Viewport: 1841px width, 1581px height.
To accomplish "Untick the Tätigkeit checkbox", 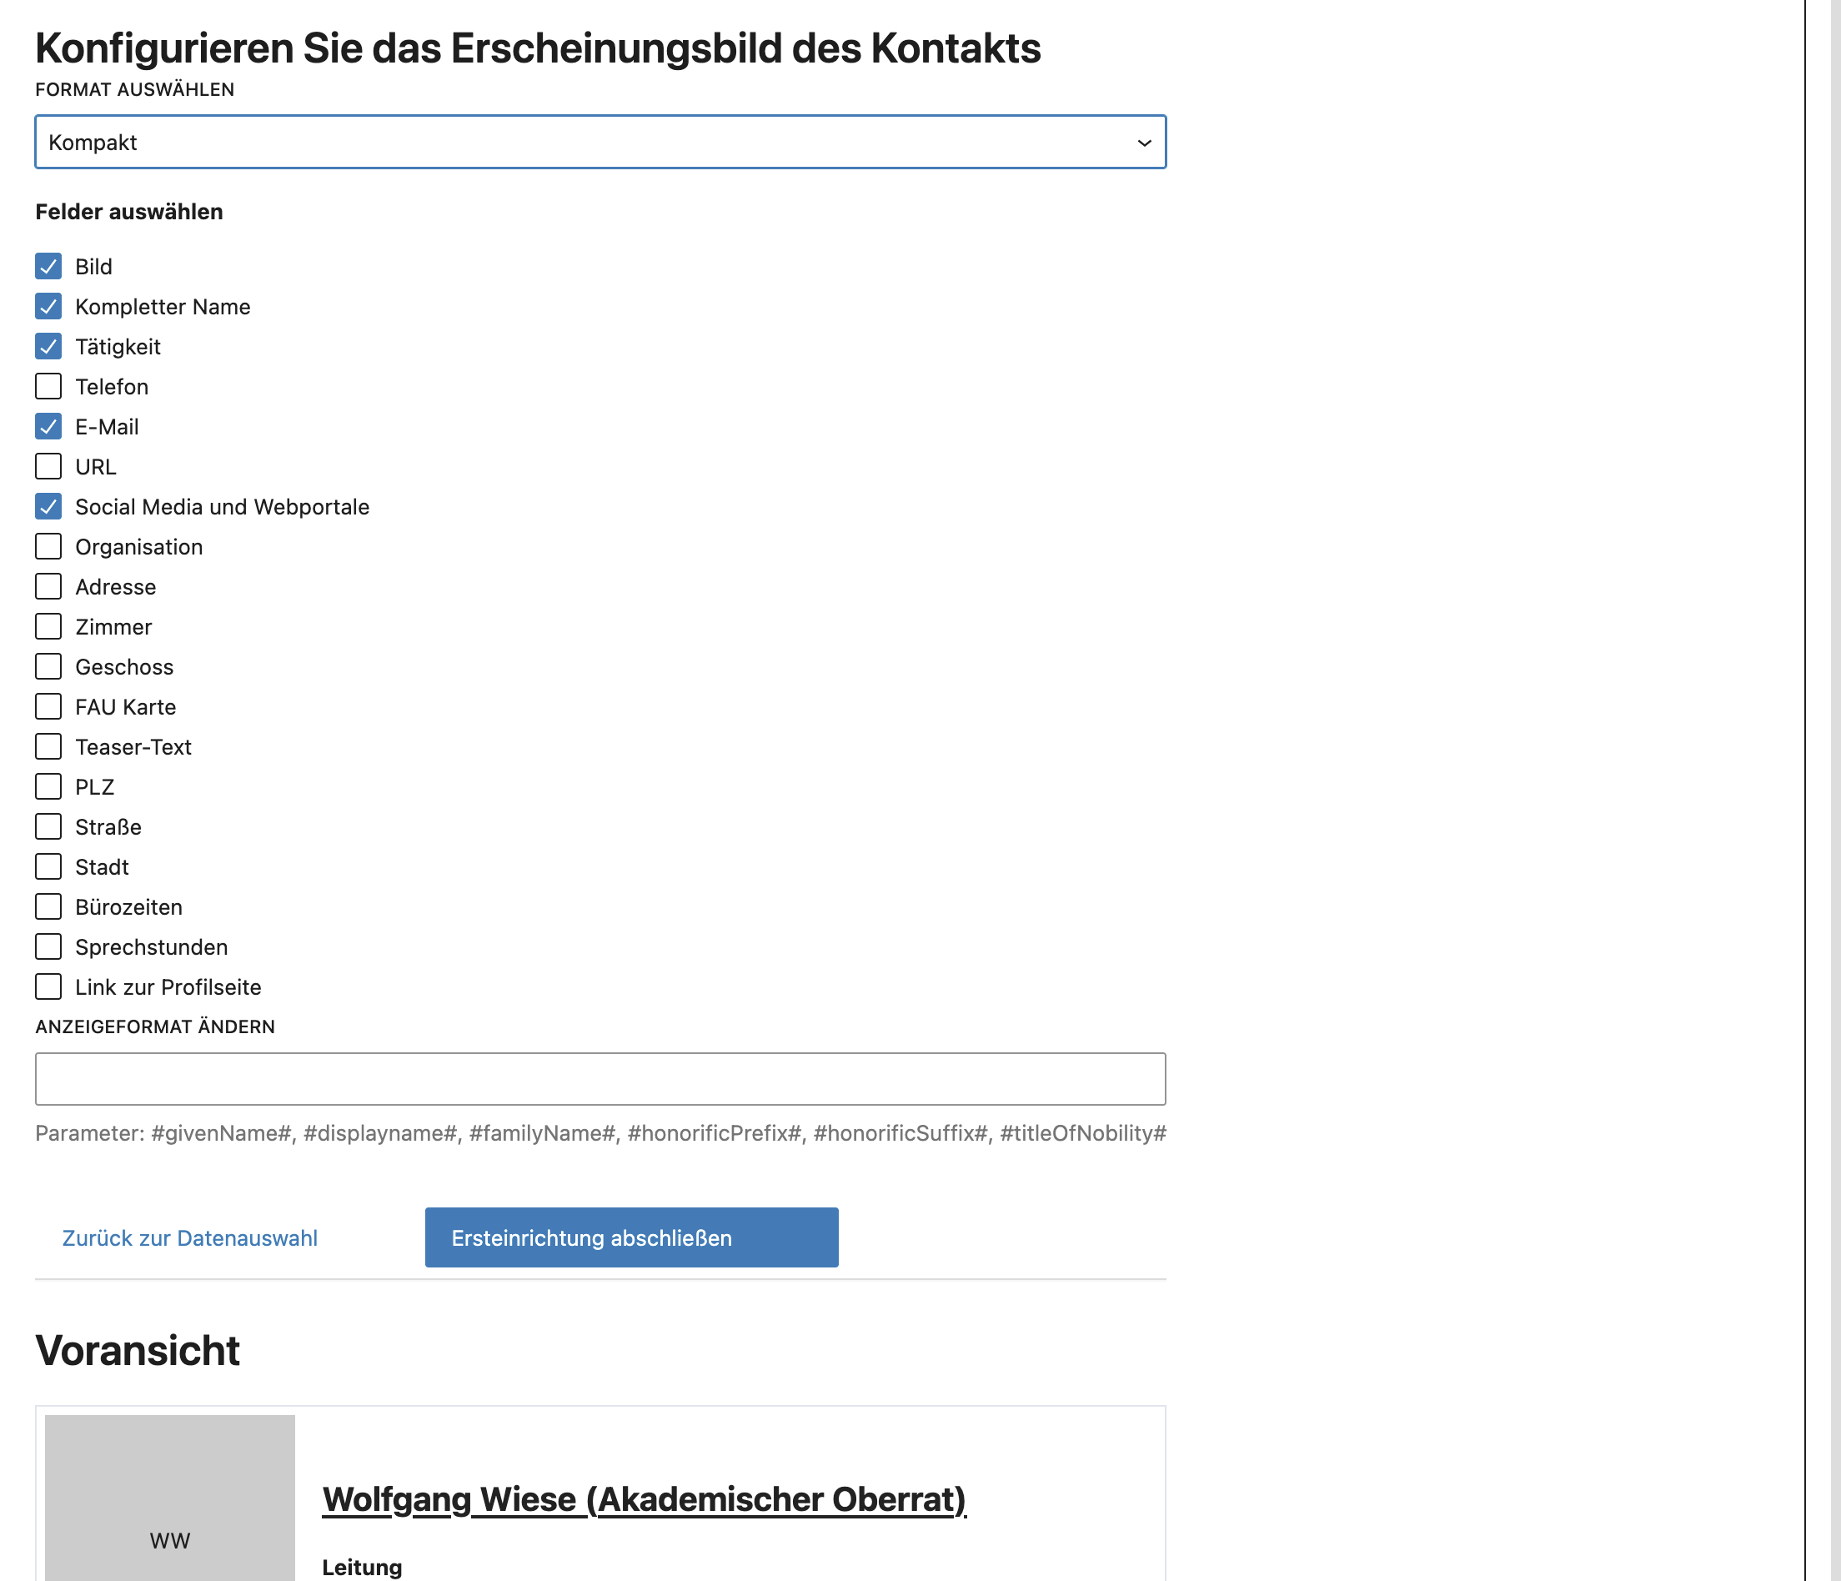I will tap(49, 347).
